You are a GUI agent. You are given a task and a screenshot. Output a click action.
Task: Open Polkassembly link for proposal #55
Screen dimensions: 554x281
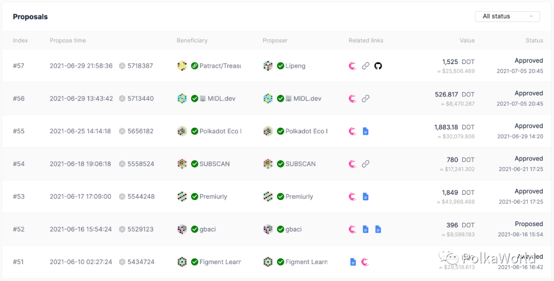(352, 131)
